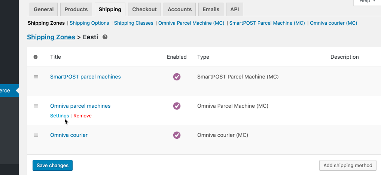Switch to the General tab
This screenshot has height=175, width=381.
tap(43, 9)
